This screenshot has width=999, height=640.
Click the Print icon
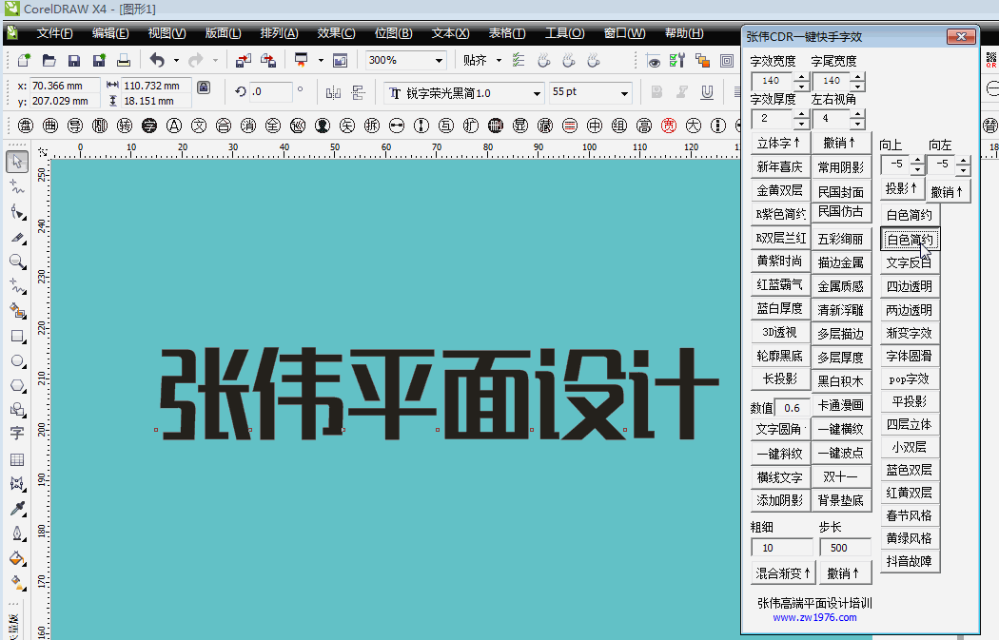pyautogui.click(x=124, y=61)
